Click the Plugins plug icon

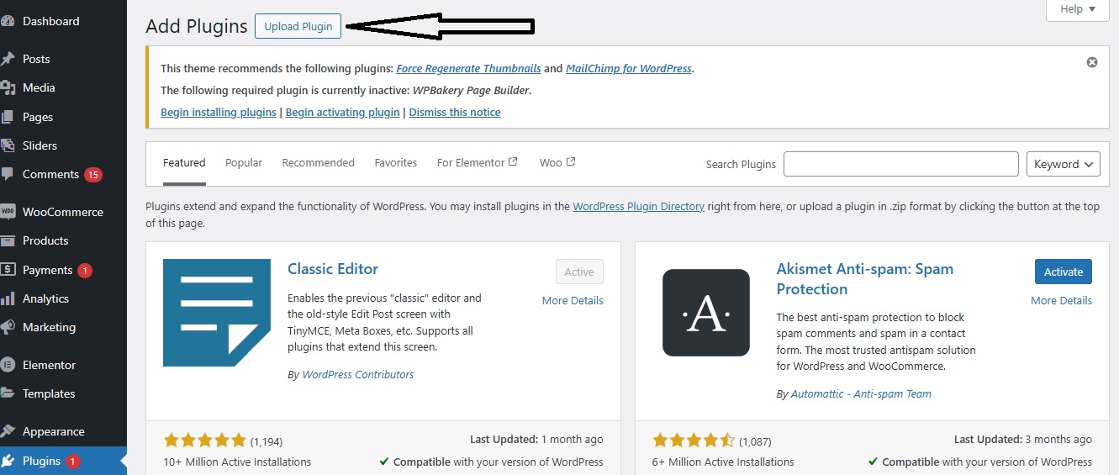point(8,461)
